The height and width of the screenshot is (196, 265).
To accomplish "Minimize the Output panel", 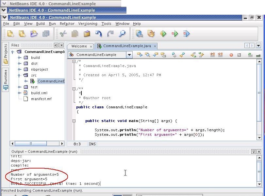I will point(254,151).
